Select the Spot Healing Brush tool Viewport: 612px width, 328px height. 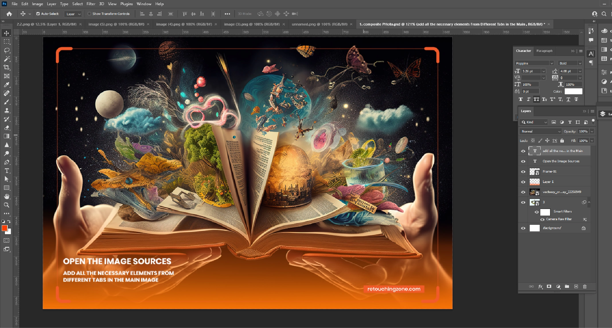coord(7,93)
